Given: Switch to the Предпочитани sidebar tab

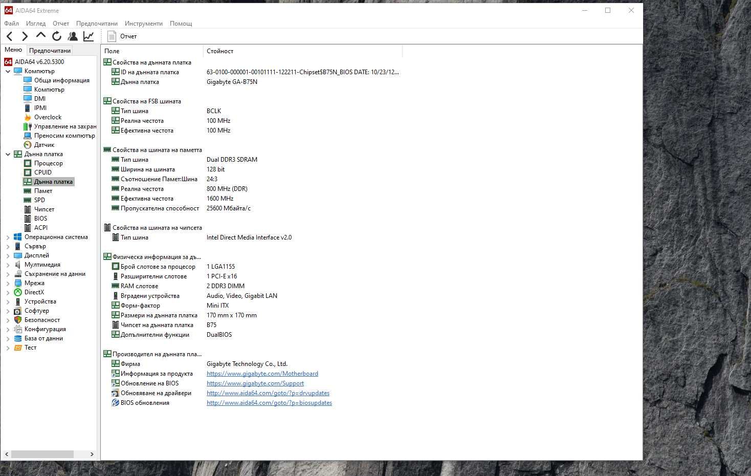Looking at the screenshot, I should [50, 50].
